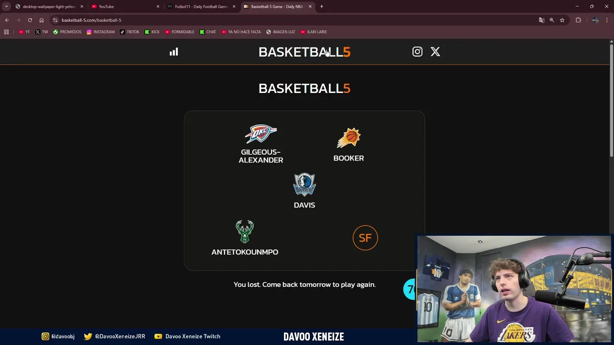
Task: Click the translate page icon
Action: (542, 20)
